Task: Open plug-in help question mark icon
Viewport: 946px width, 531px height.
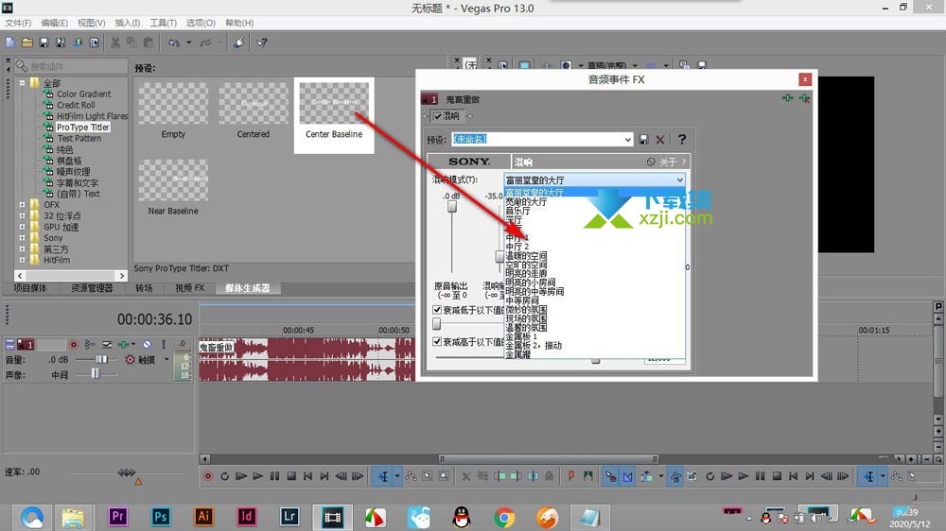Action: coord(682,139)
